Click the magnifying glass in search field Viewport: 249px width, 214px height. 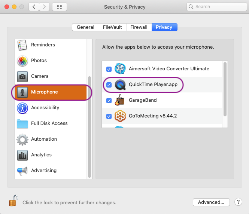pyautogui.click(x=191, y=7)
